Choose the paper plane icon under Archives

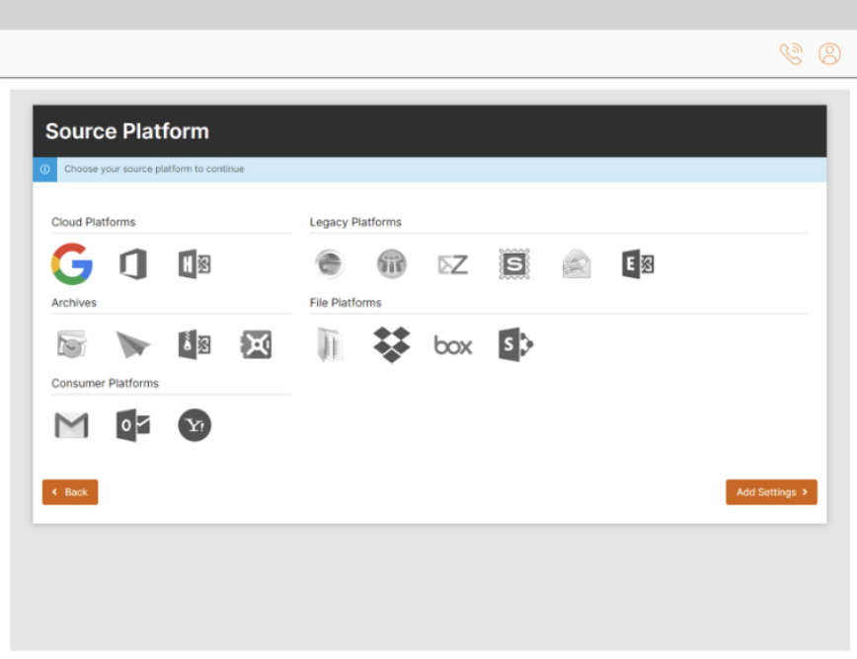[x=133, y=344]
